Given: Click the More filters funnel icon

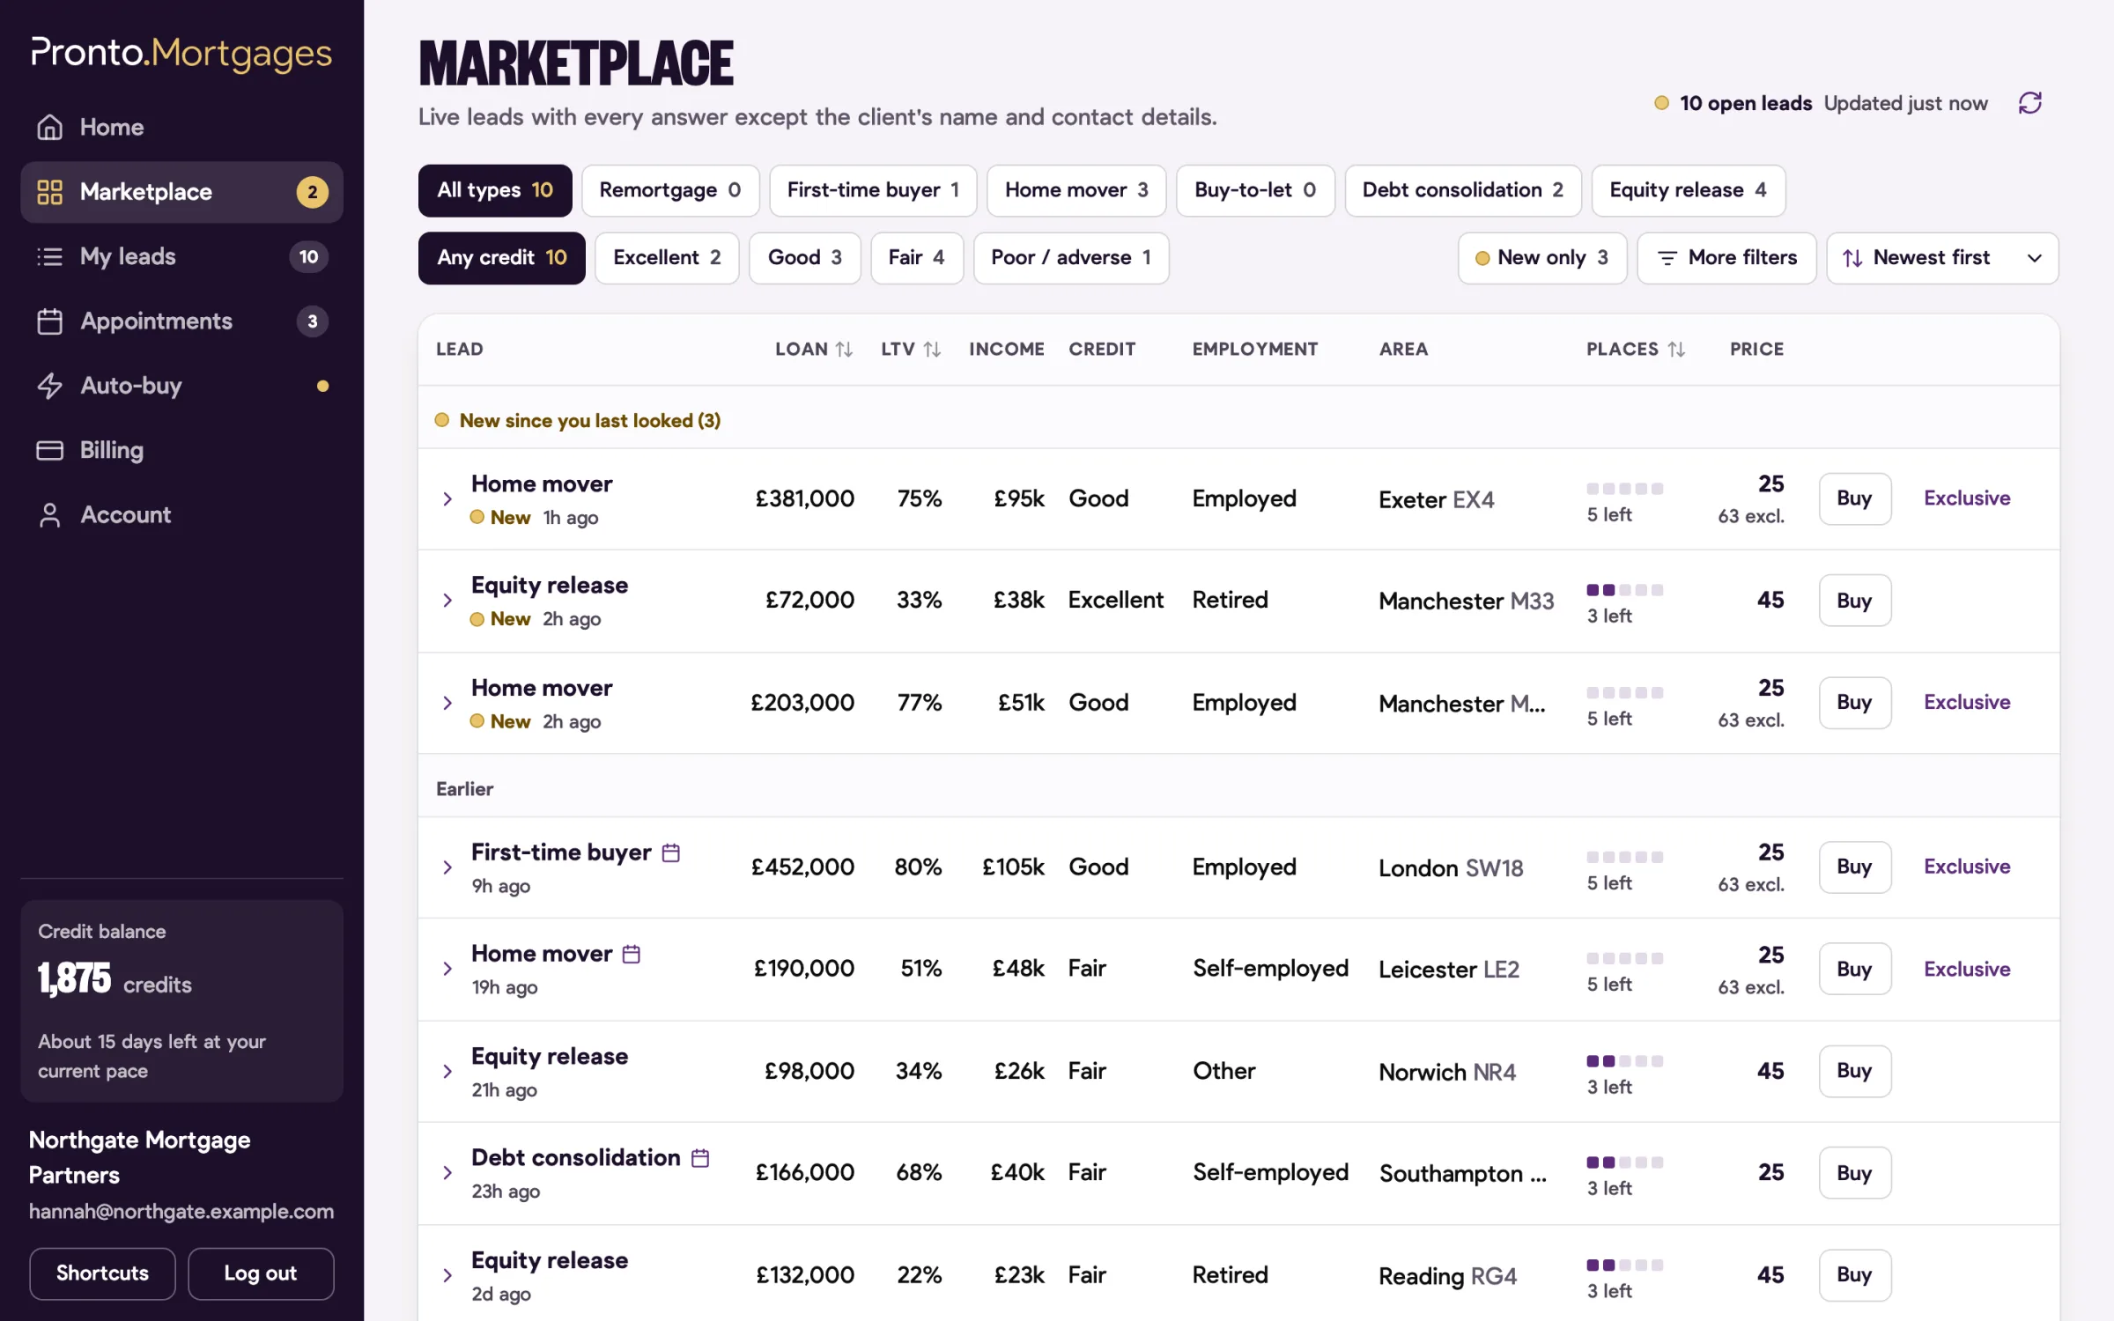Looking at the screenshot, I should click(1667, 258).
